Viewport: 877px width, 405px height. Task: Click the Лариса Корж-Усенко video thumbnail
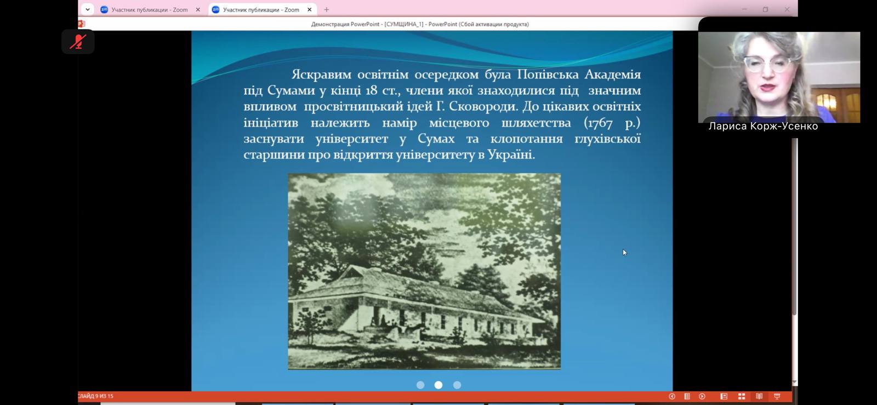pos(778,77)
